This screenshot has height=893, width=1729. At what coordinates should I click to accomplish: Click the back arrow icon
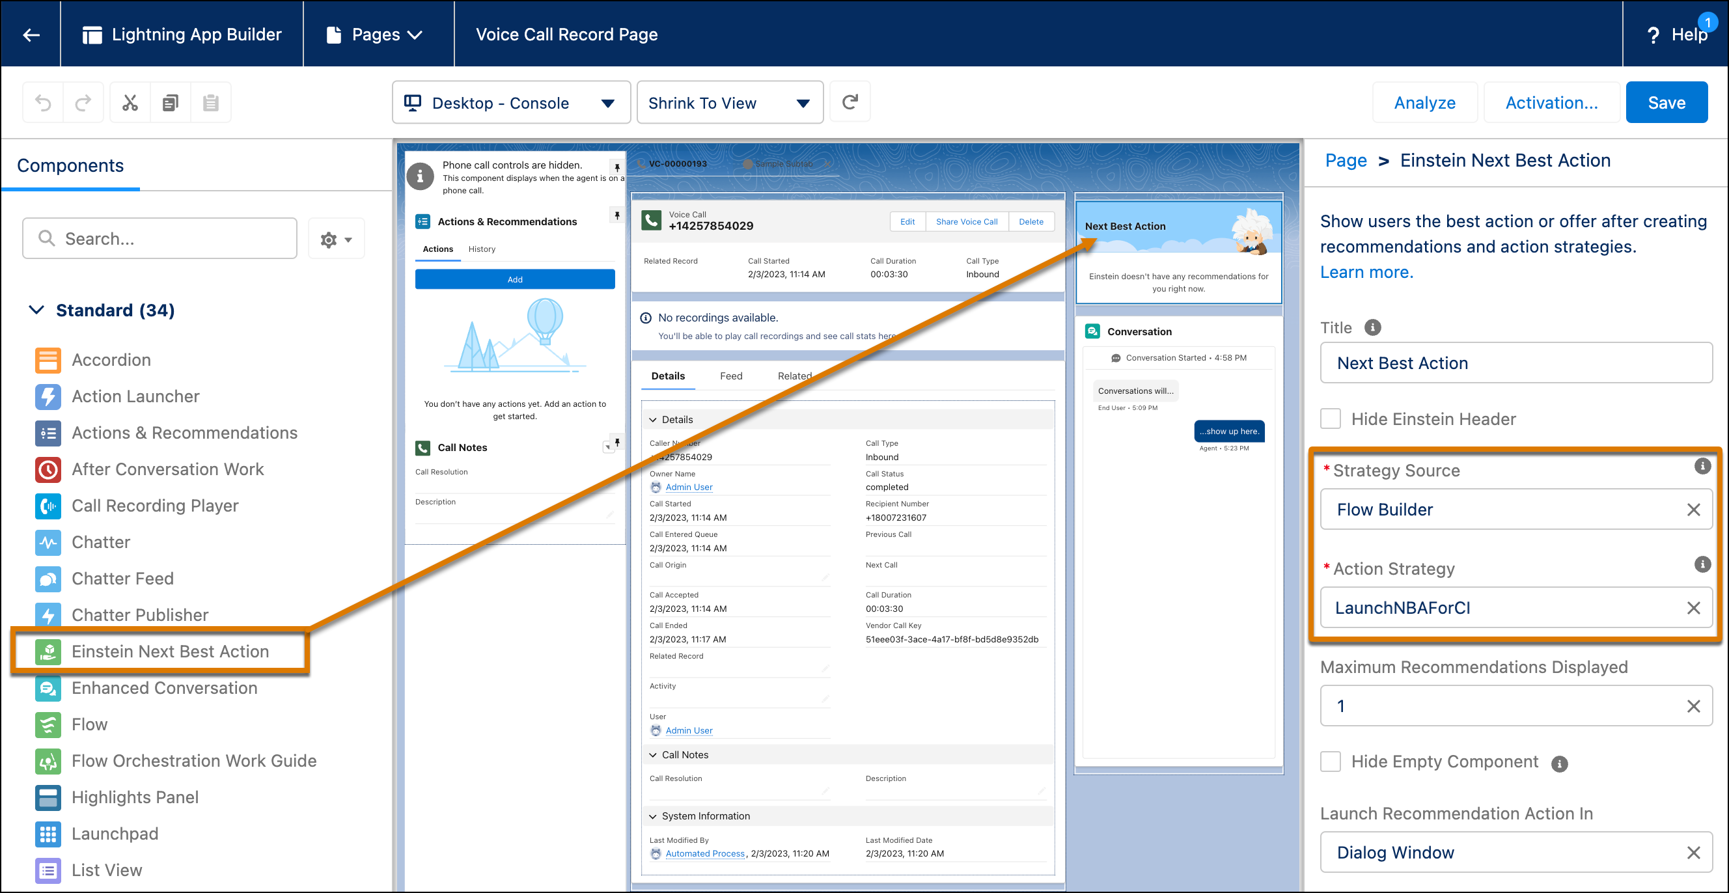(x=31, y=34)
